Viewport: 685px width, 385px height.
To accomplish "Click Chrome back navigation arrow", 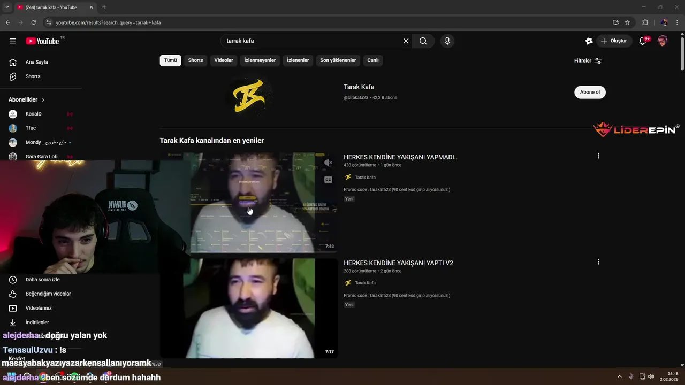I will click(x=7, y=22).
